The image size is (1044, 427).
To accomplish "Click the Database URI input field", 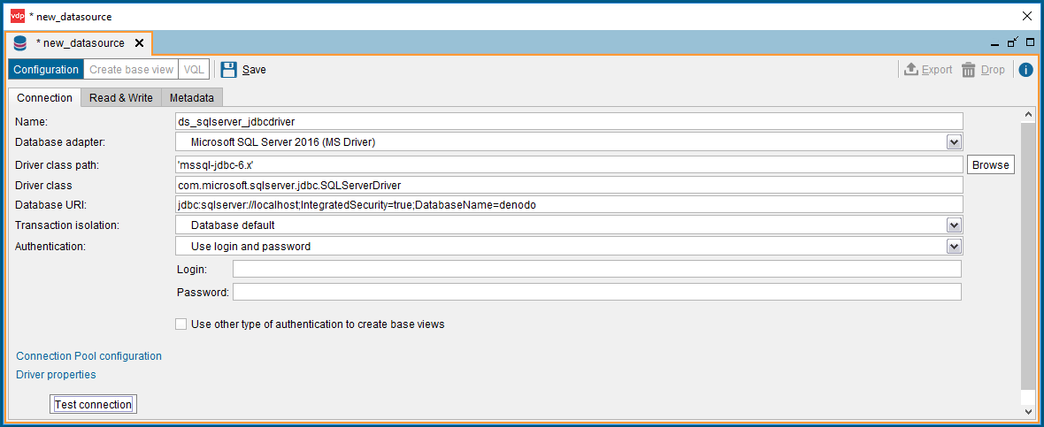I will point(569,205).
